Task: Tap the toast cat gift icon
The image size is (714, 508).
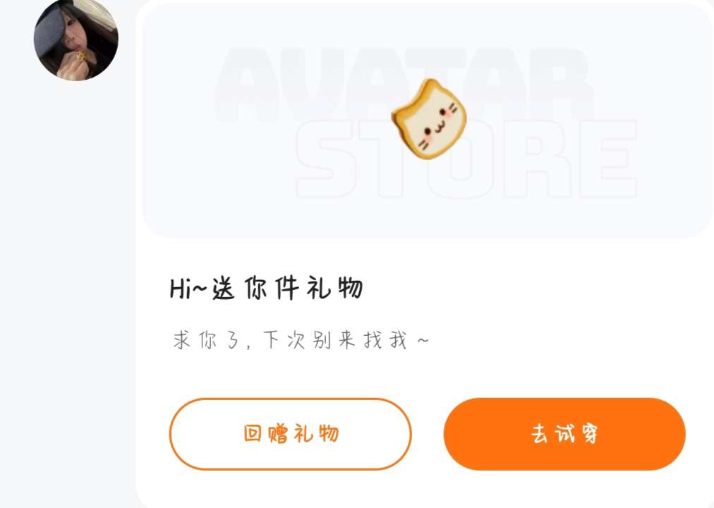Action: tap(429, 119)
